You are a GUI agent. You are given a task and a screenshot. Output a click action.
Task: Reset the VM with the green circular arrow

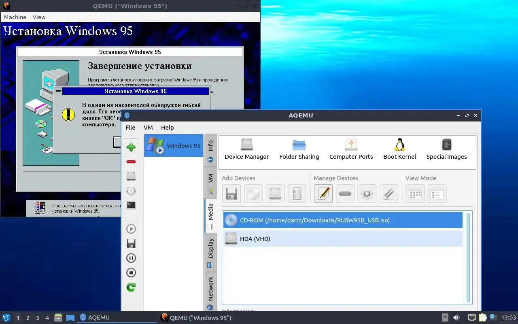131,287
